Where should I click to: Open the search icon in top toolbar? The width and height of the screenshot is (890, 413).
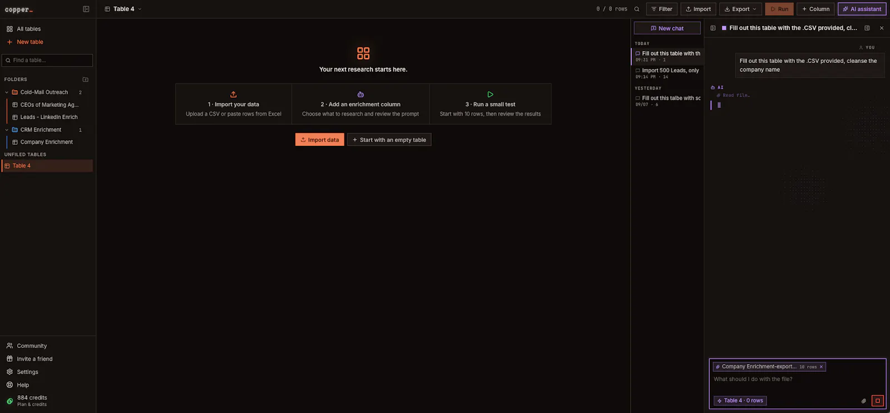coord(637,9)
